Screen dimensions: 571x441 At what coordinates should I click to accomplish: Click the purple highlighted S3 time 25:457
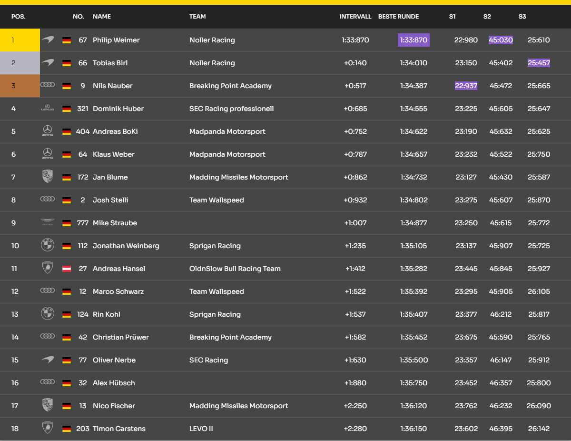(539, 63)
